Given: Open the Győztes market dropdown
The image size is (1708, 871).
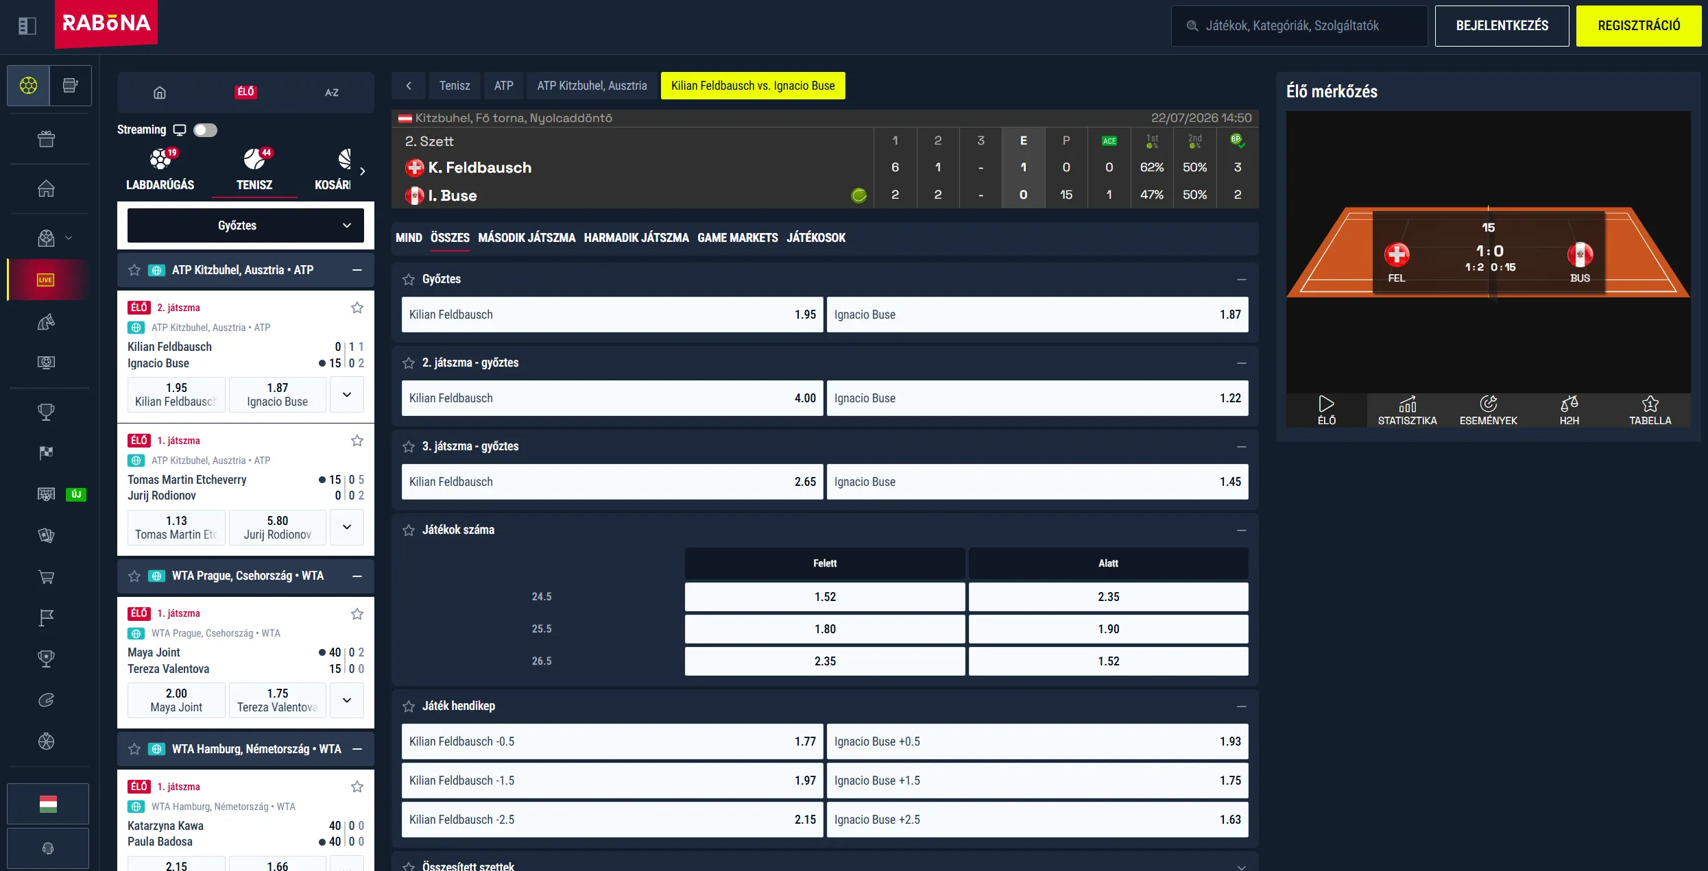Looking at the screenshot, I should [245, 225].
